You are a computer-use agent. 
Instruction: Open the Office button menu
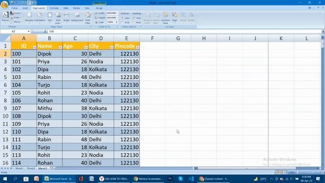click(4, 4)
